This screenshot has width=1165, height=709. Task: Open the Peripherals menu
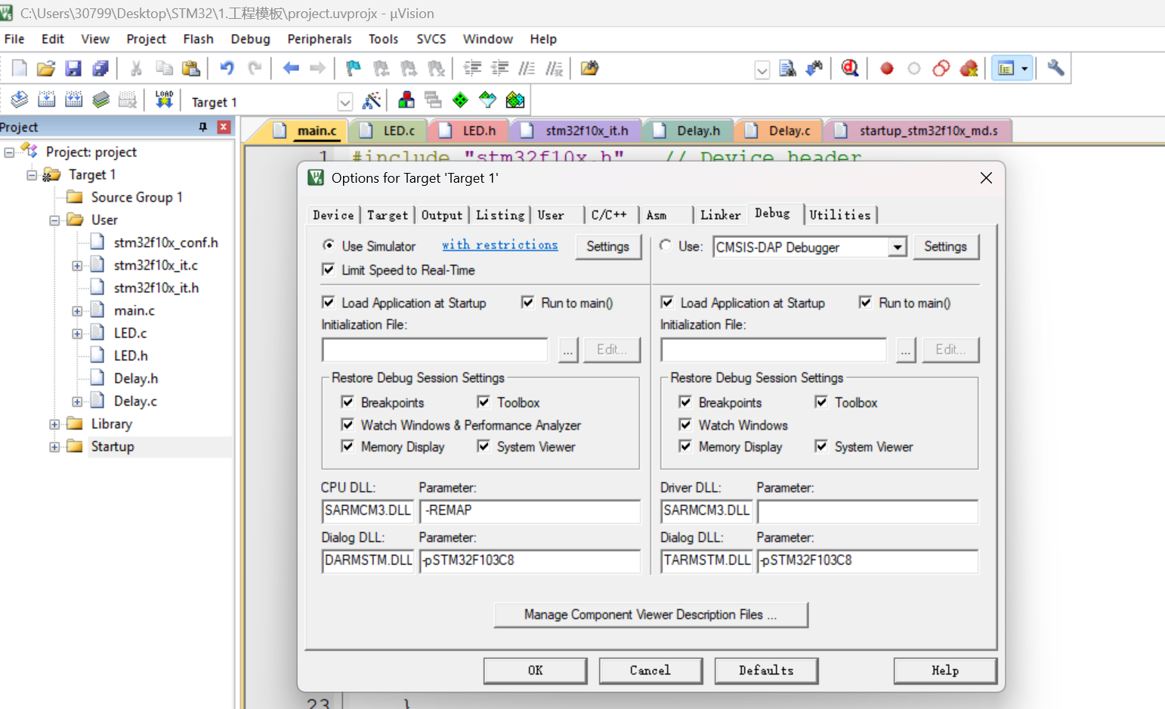[x=320, y=39]
